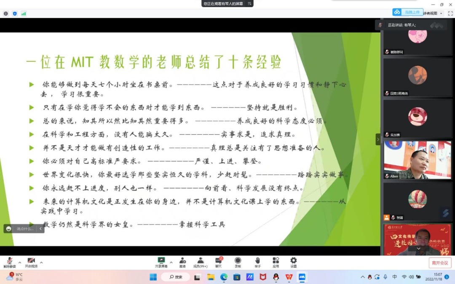The image size is (455, 284).
Task: Turn on the camera (开启视频)
Action: [x=31, y=263]
